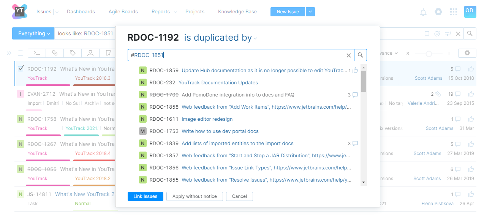
Task: Cancel the link issues dialog
Action: click(x=239, y=196)
